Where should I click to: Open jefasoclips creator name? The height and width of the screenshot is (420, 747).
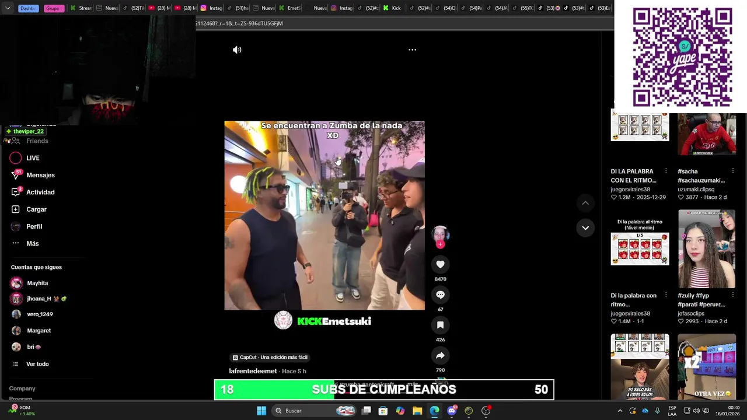pos(692,313)
